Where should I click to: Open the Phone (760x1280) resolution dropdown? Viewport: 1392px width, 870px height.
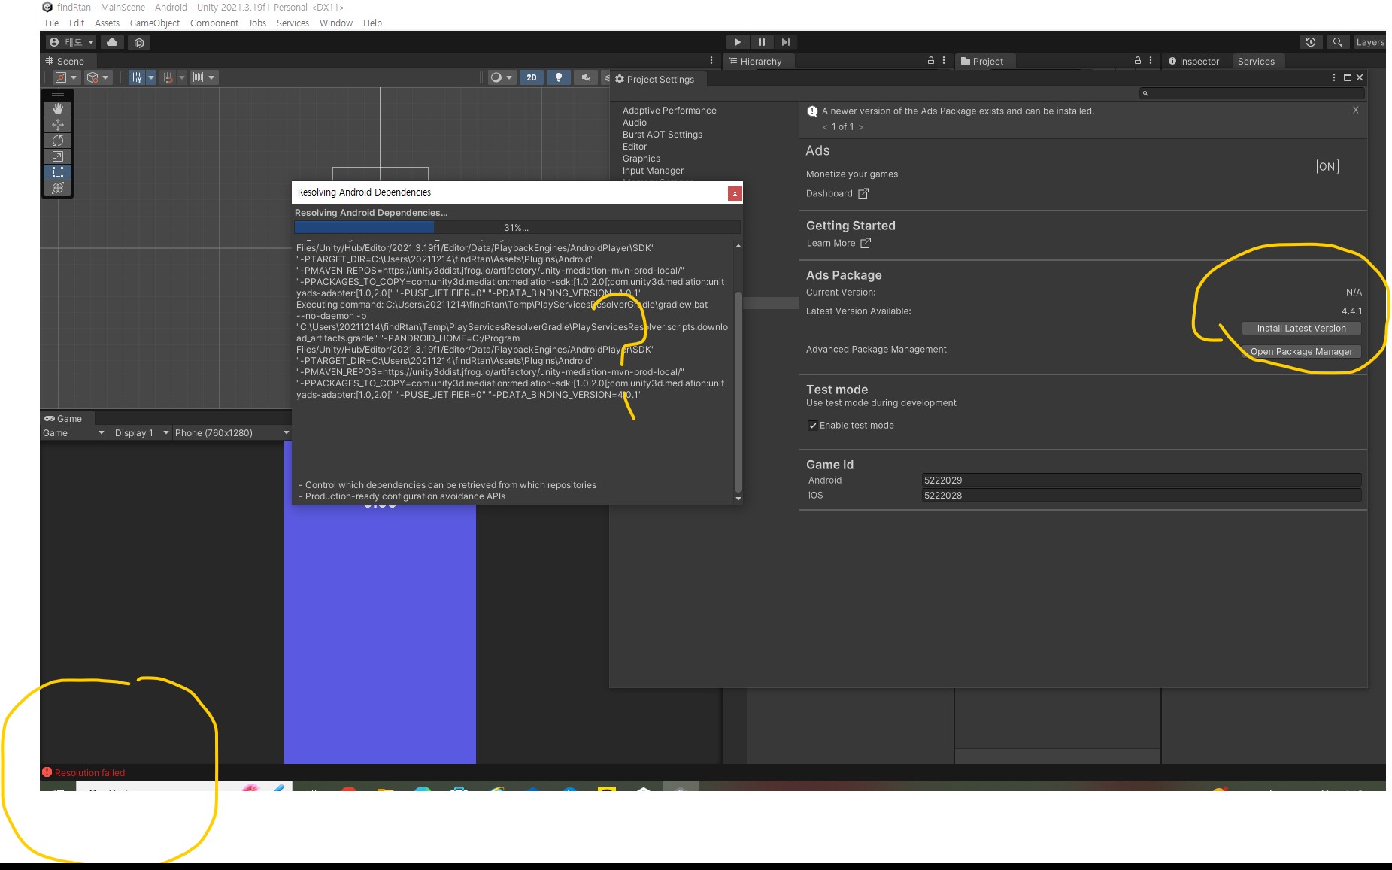pyautogui.click(x=232, y=433)
